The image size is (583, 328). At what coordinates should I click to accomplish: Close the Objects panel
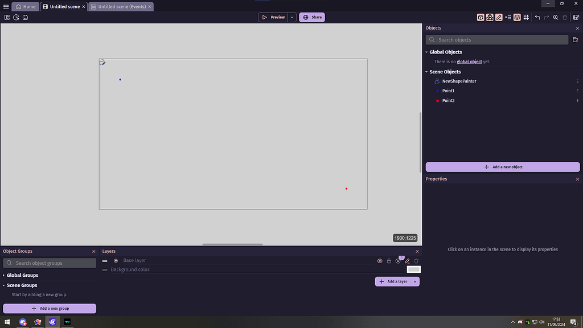(x=577, y=28)
